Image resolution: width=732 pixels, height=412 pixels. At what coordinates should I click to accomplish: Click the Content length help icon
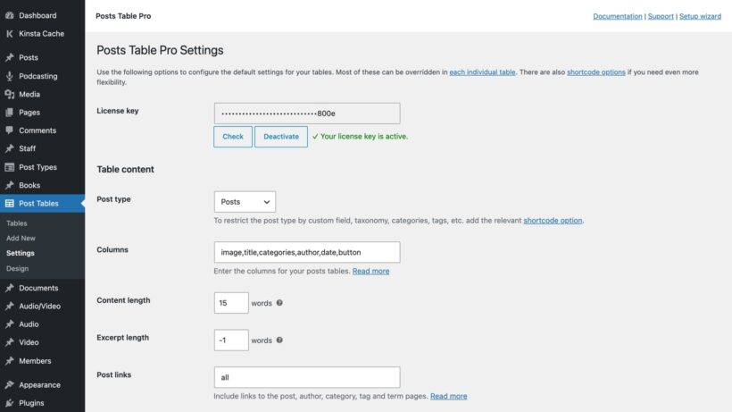(x=279, y=303)
